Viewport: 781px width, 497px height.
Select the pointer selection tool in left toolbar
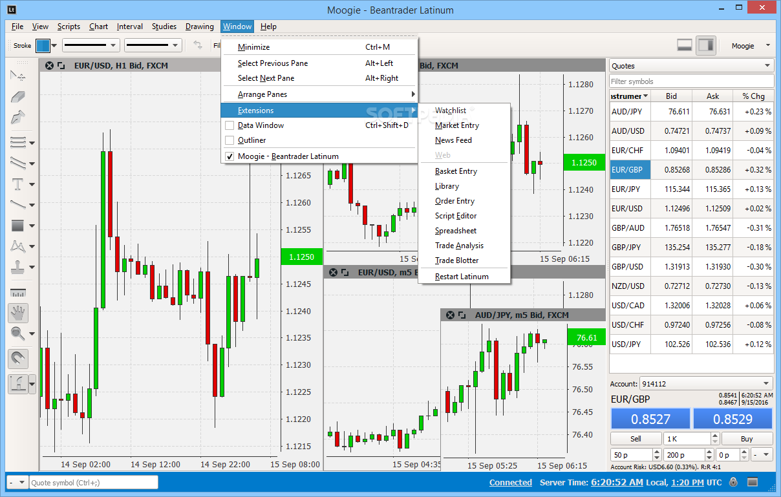click(18, 76)
